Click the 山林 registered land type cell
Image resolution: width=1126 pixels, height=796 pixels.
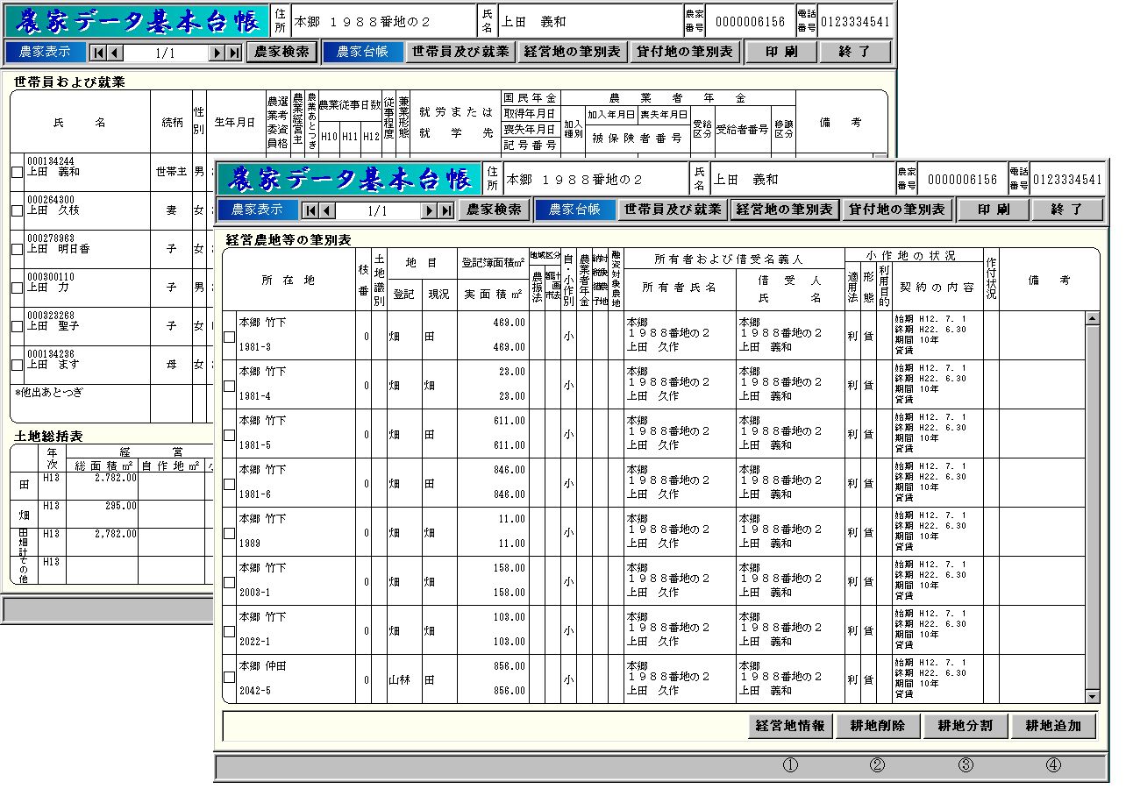pyautogui.click(x=404, y=679)
